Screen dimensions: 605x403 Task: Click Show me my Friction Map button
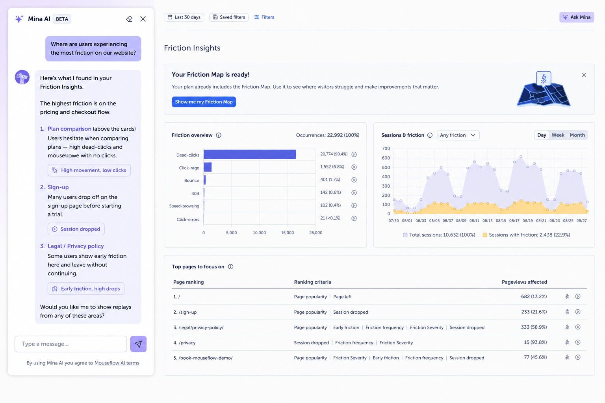pos(204,102)
